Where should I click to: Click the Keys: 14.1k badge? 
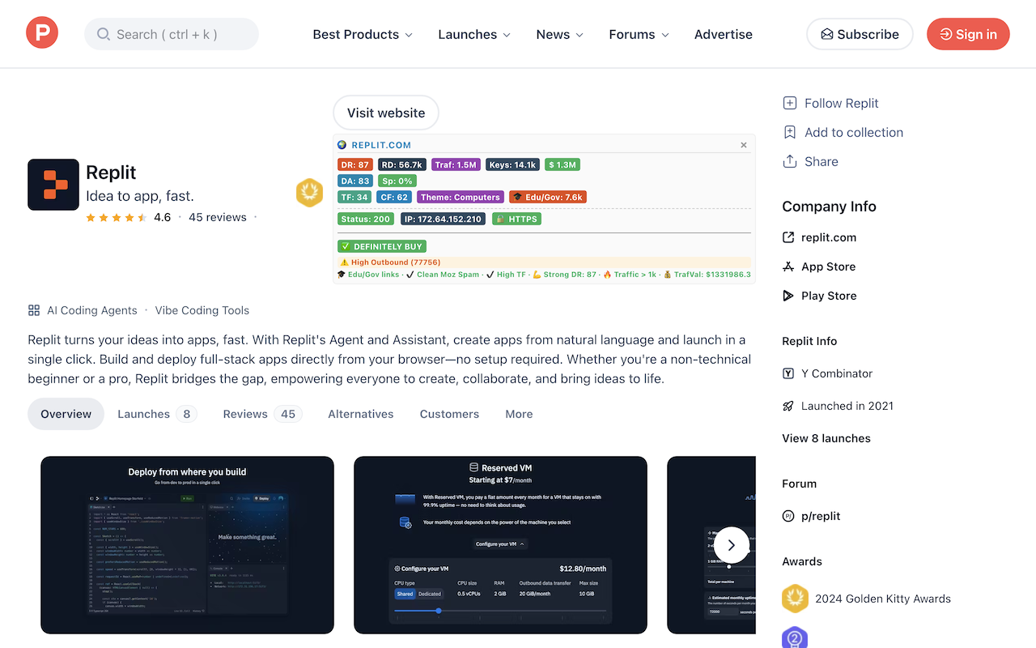click(x=513, y=164)
